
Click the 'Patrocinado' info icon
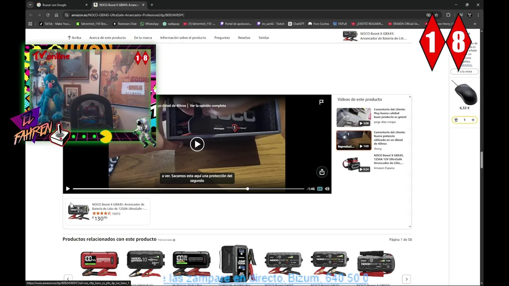174,240
